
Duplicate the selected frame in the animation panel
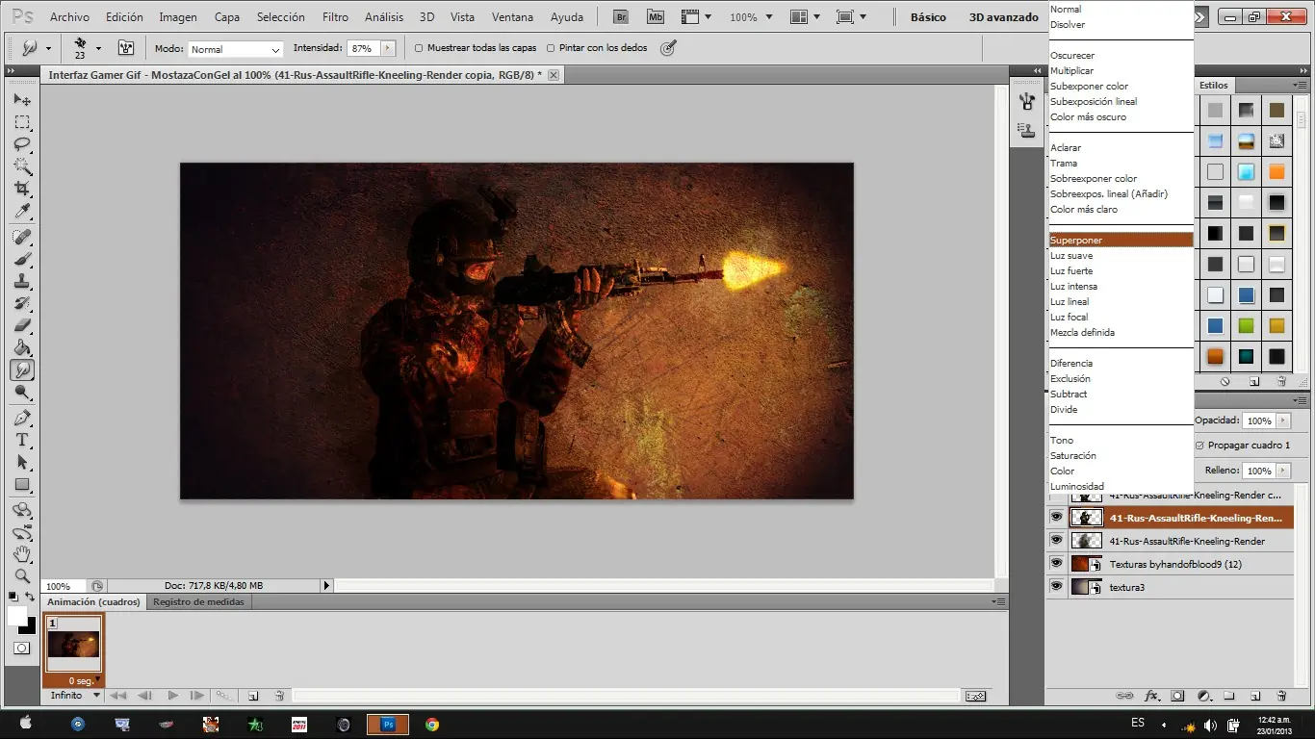click(253, 695)
